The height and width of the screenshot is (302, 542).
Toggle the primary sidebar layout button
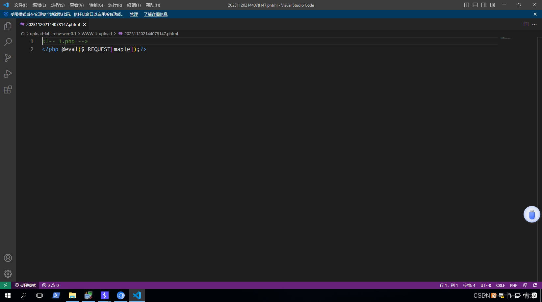(467, 5)
